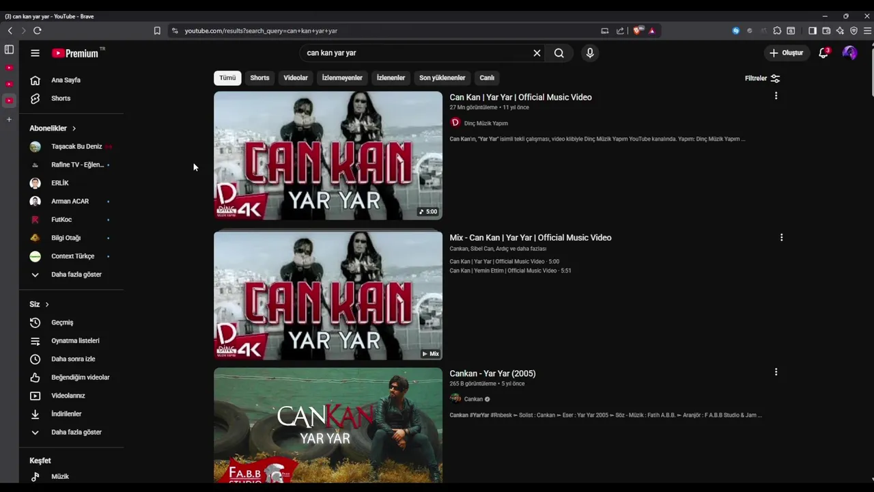Open the share page icon in address bar
This screenshot has height=492, width=874.
click(620, 31)
